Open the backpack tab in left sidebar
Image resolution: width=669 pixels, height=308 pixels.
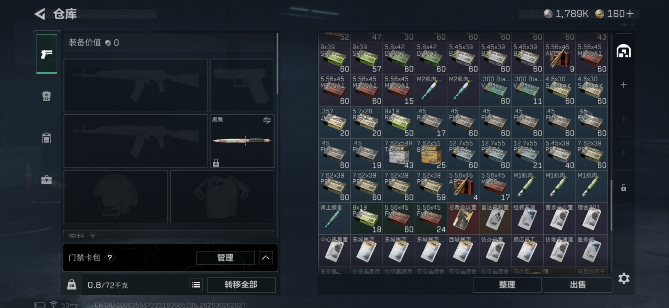tap(47, 96)
